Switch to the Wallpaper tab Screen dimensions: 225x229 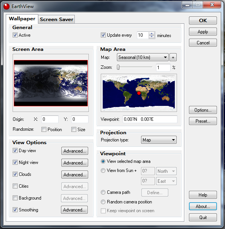click(22, 19)
